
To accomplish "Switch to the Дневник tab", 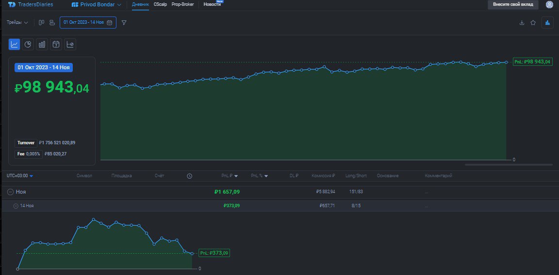I will [x=140, y=5].
